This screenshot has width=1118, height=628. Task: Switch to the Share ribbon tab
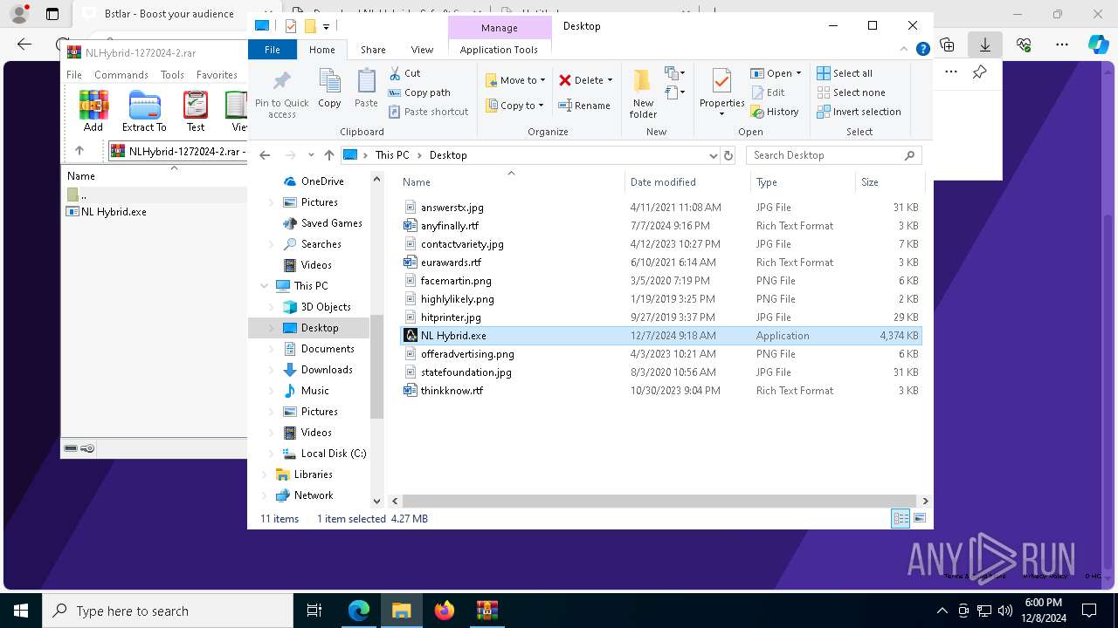[373, 50]
